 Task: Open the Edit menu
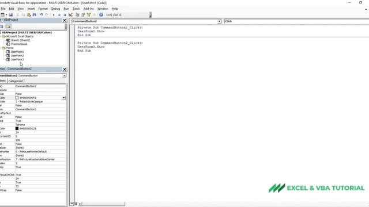click(12, 9)
